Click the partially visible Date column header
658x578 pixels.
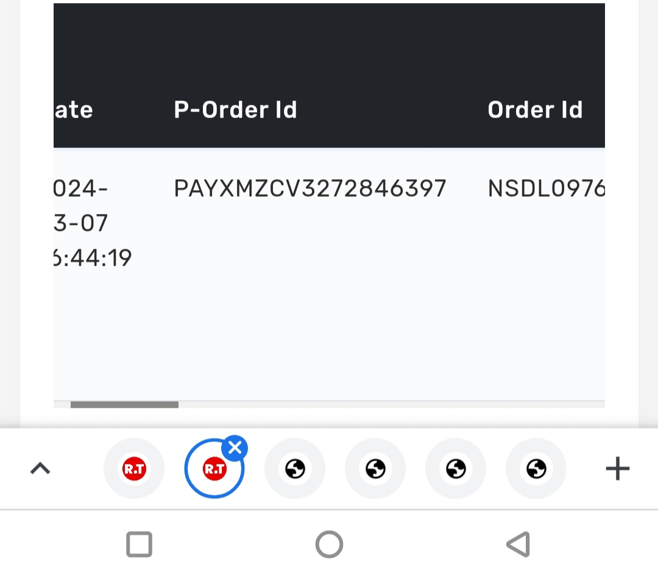[73, 110]
